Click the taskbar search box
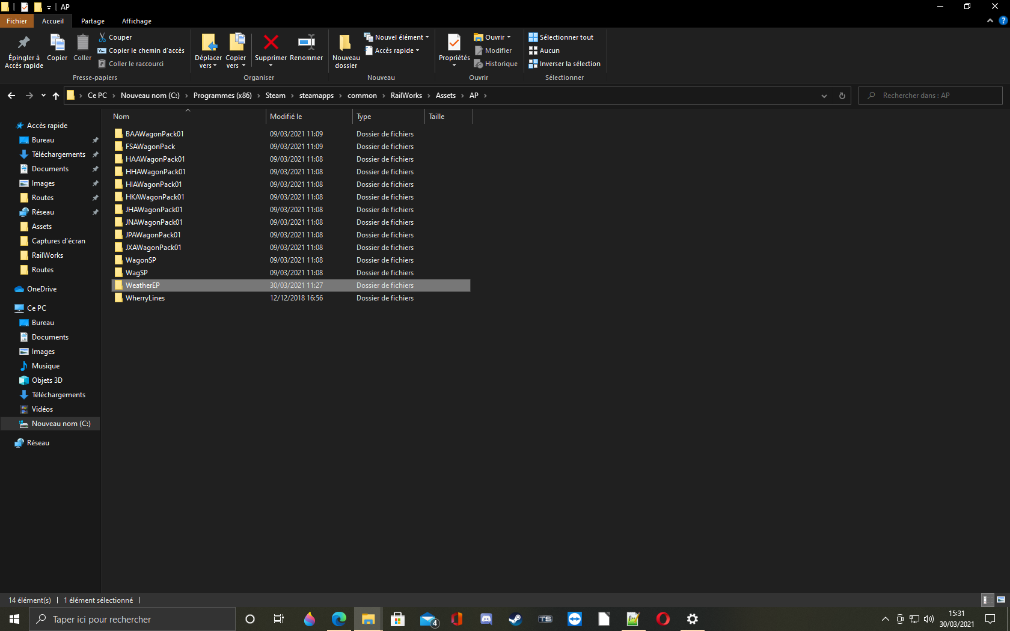This screenshot has width=1010, height=631. pyautogui.click(x=132, y=619)
